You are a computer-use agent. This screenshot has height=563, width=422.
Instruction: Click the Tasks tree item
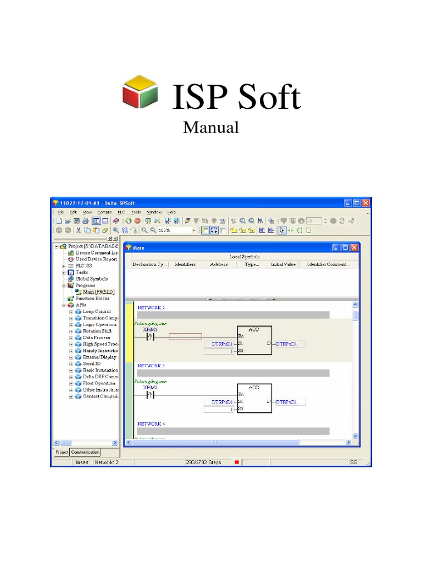(81, 272)
